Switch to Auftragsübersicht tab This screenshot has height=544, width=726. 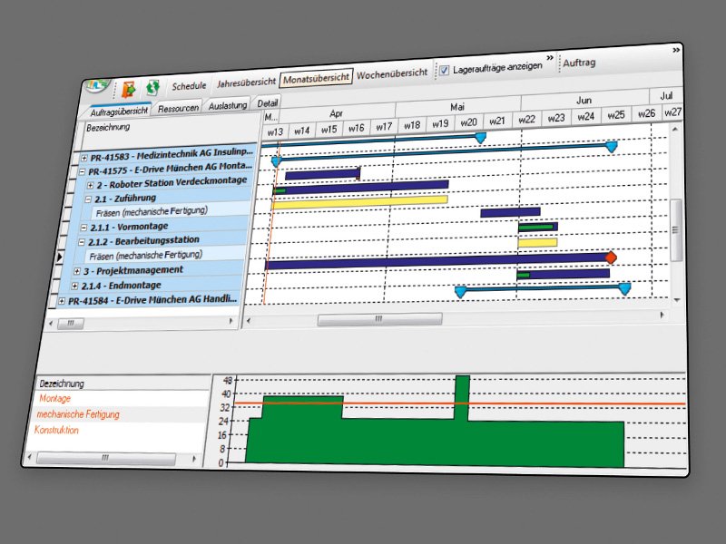119,111
